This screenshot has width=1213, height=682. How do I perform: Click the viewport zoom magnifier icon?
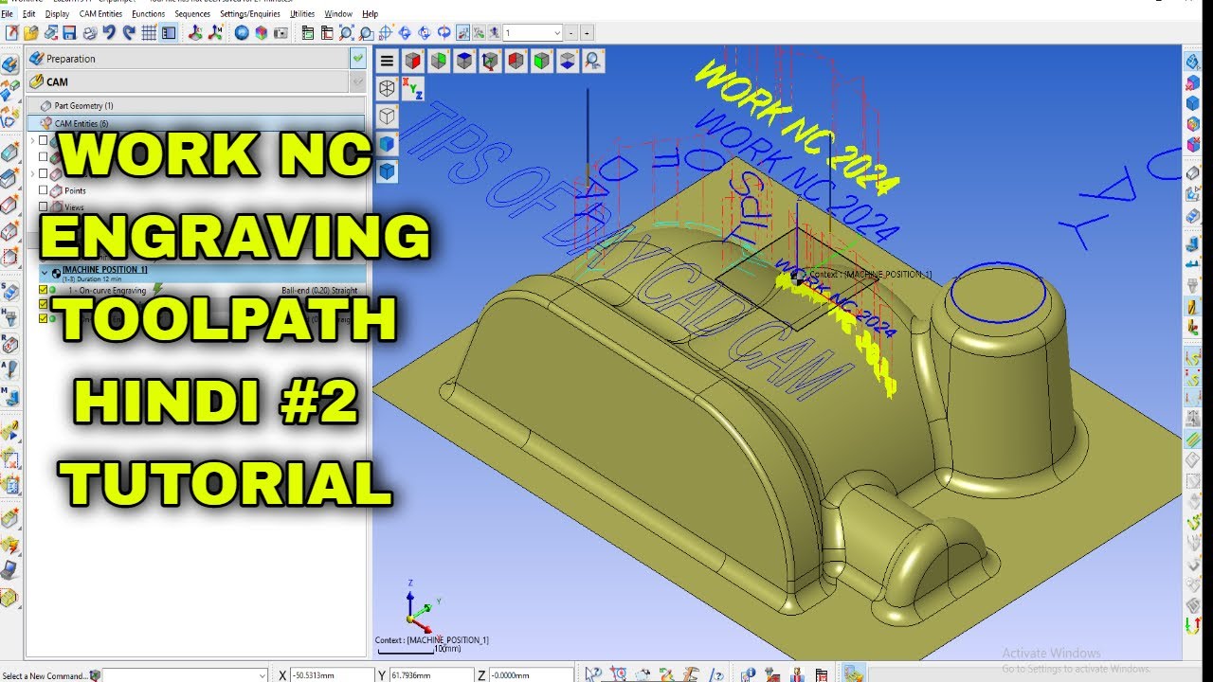tap(592, 62)
